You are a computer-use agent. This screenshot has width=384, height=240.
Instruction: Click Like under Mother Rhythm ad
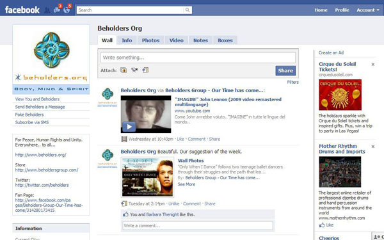[x=330, y=225]
